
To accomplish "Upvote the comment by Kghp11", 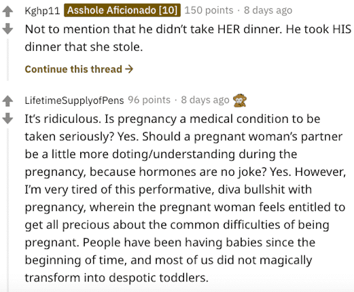I will pyautogui.click(x=8, y=12).
